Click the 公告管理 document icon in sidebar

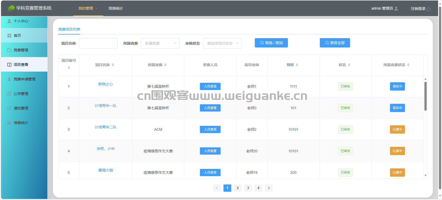pyautogui.click(x=9, y=94)
